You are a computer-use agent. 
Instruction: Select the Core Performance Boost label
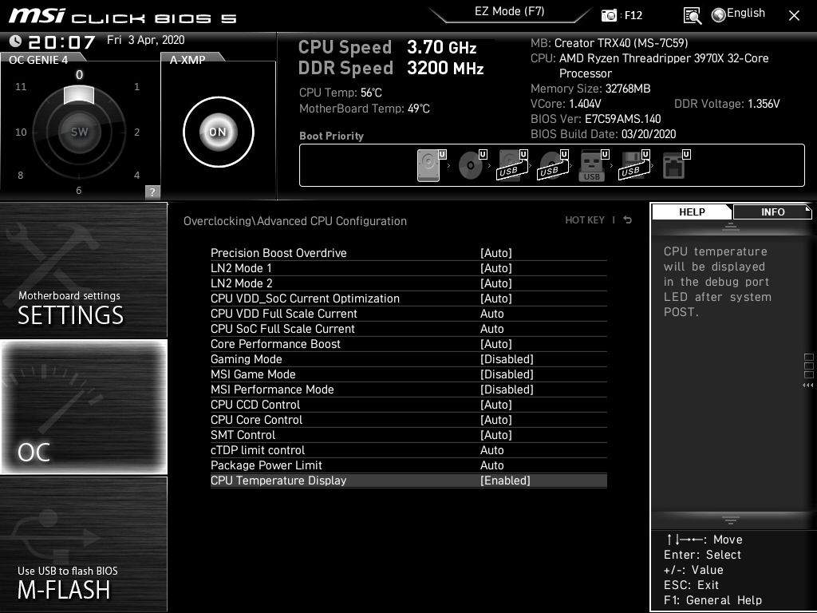275,344
